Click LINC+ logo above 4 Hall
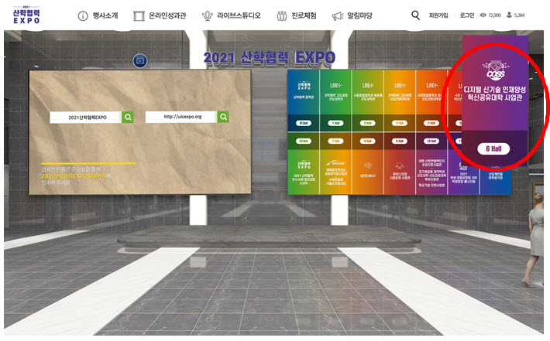 [x=431, y=85]
